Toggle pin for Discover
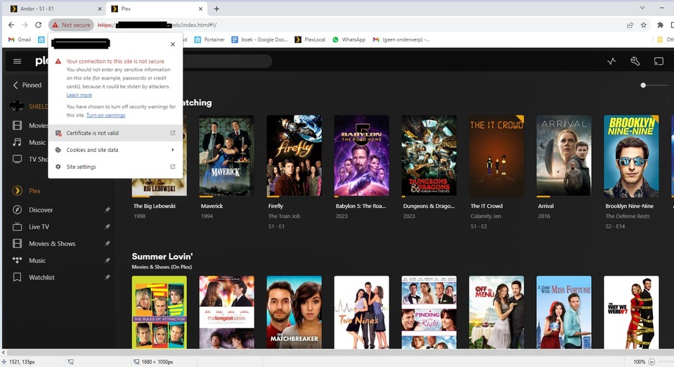This screenshot has width=674, height=367. pos(107,210)
